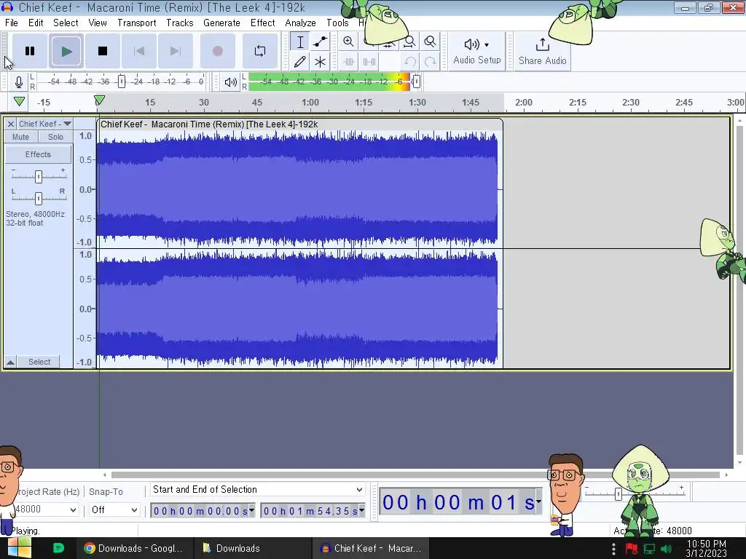Open the Analyze menu
This screenshot has width=746, height=559.
point(300,23)
